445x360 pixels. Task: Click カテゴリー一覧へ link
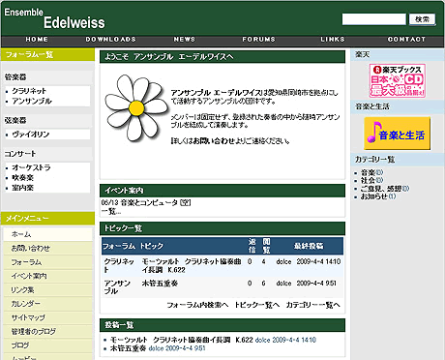[312, 305]
